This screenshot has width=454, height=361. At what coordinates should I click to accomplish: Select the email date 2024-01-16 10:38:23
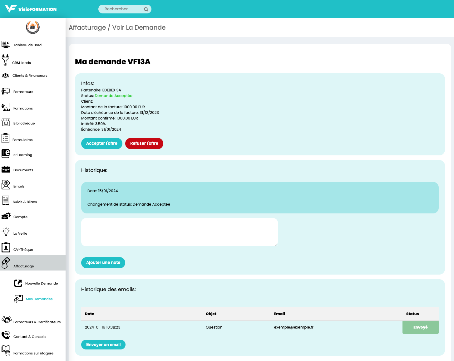point(103,327)
